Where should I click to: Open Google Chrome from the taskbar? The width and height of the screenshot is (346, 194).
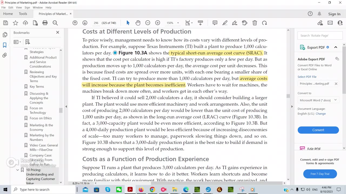pyautogui.click(x=152, y=190)
